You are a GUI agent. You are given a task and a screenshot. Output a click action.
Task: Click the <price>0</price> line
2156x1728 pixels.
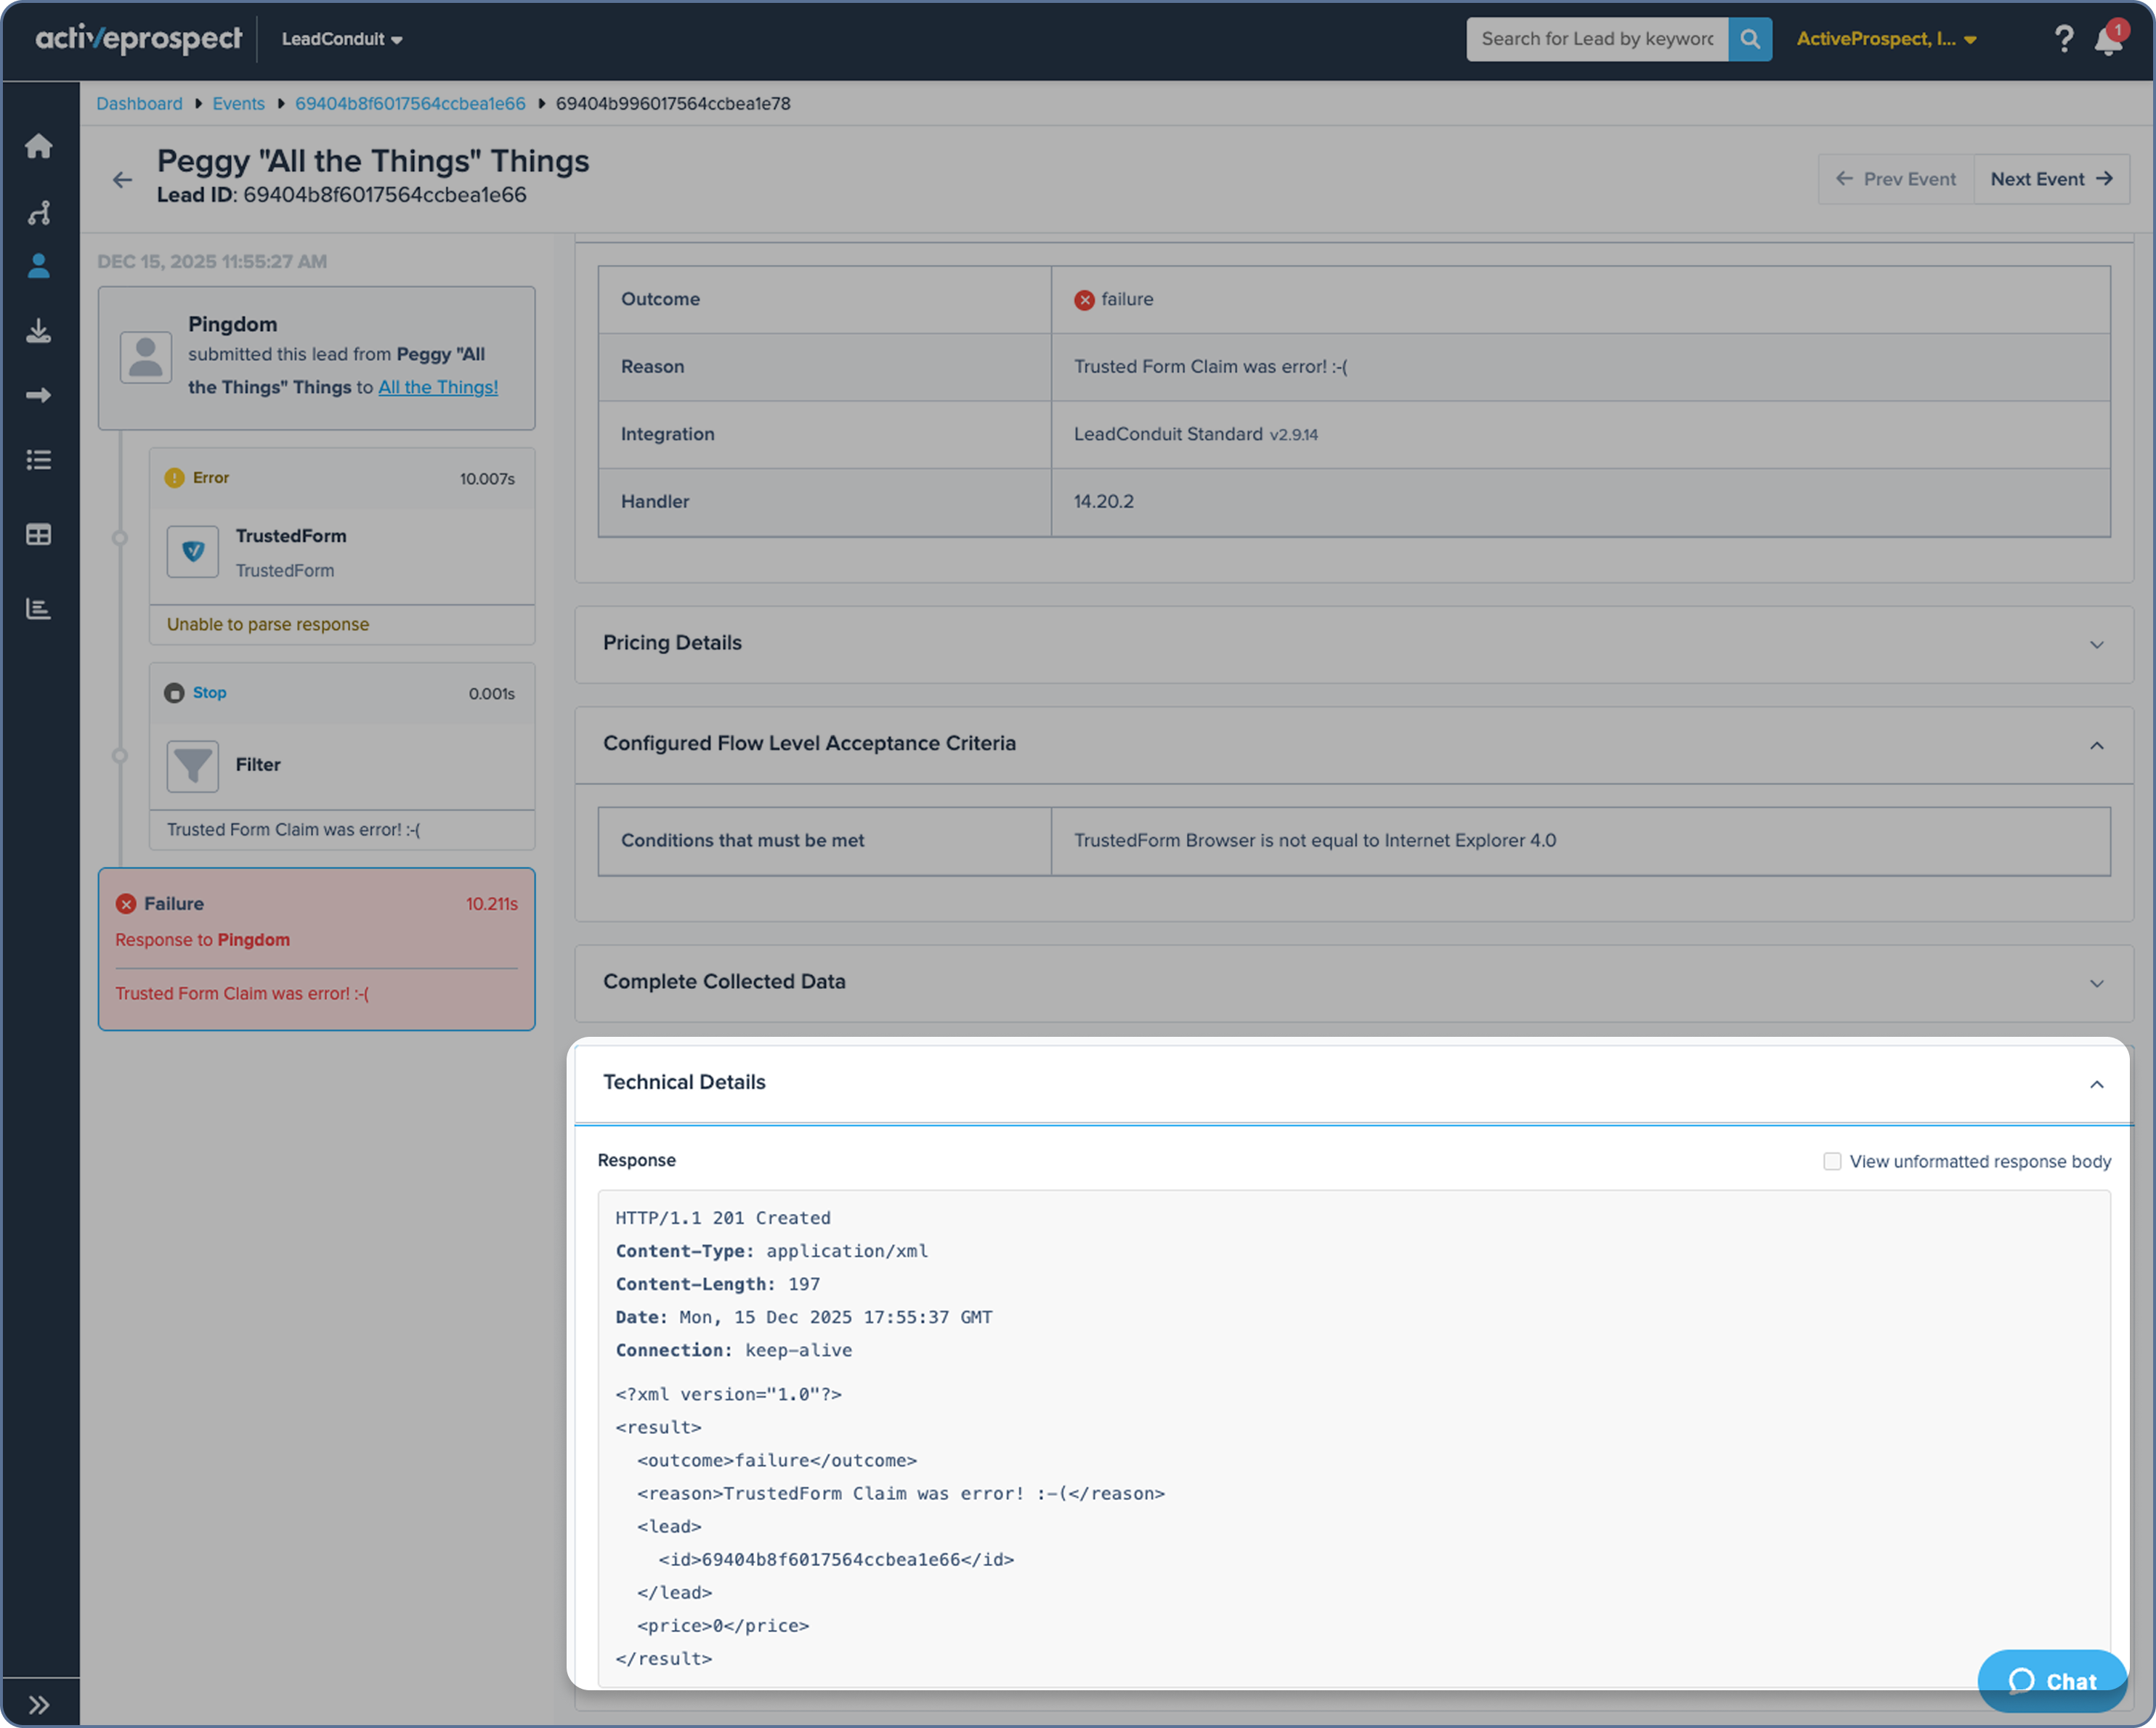[x=723, y=1626]
